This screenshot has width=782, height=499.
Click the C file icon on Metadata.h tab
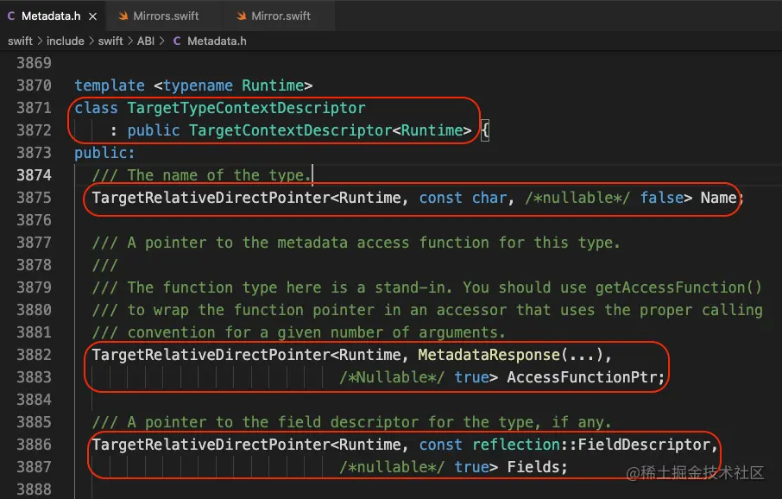11,16
